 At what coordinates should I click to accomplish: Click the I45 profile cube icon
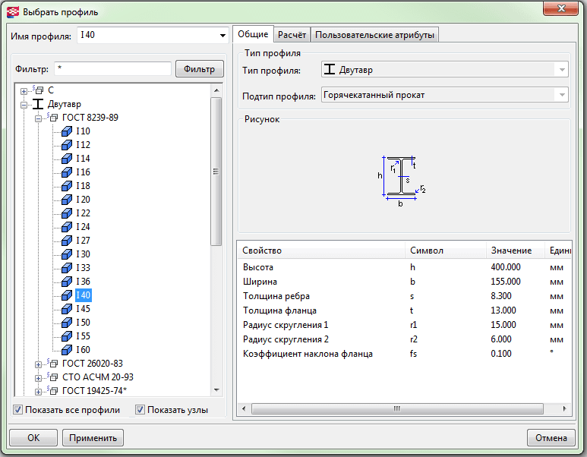[x=66, y=309]
